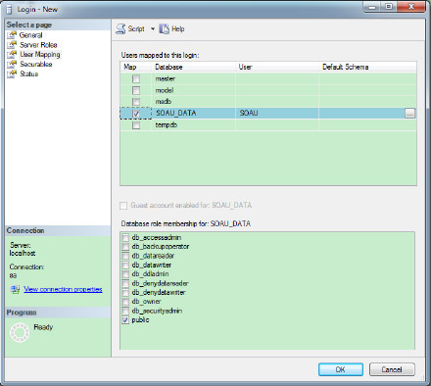The height and width of the screenshot is (386, 431).
Task: Open the Status page
Action: (29, 73)
